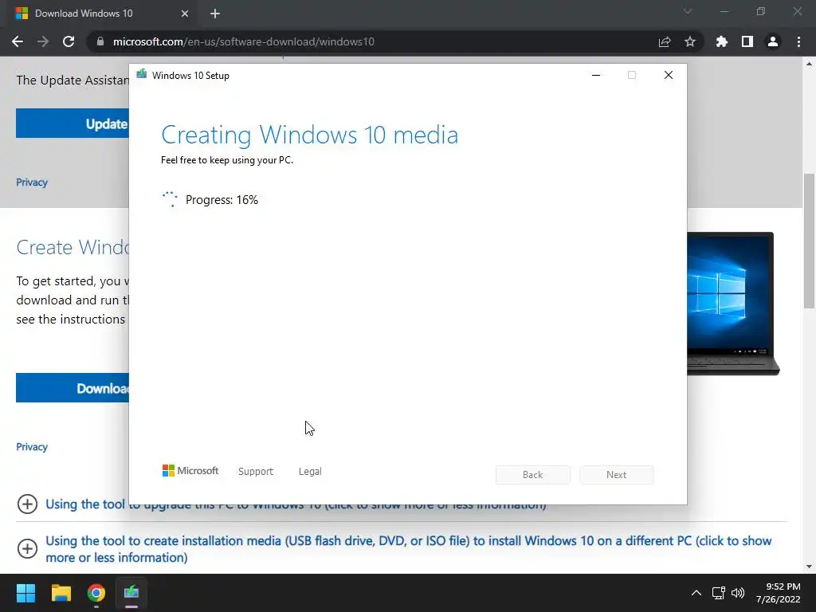Screen dimensions: 816x612
Task: Click the Chrome forward arrow
Action: pos(43,41)
